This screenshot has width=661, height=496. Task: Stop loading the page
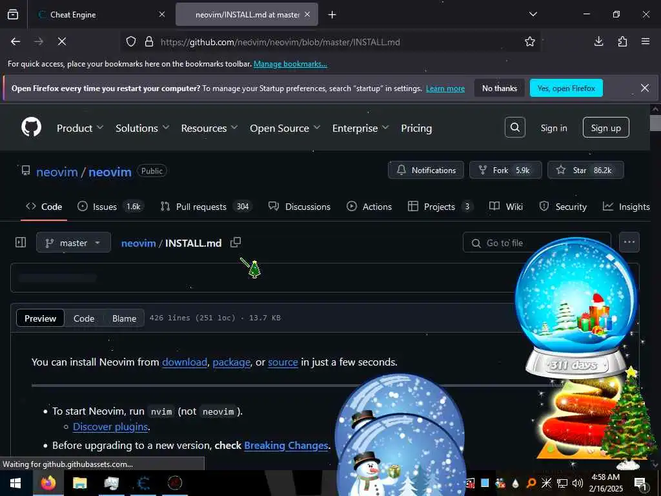tap(62, 41)
